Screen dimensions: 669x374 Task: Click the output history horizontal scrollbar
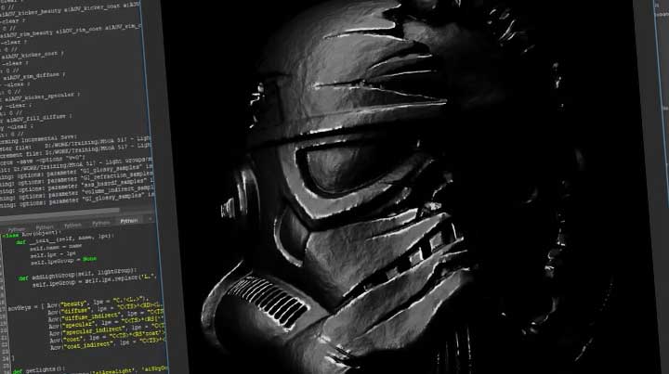tap(74, 212)
